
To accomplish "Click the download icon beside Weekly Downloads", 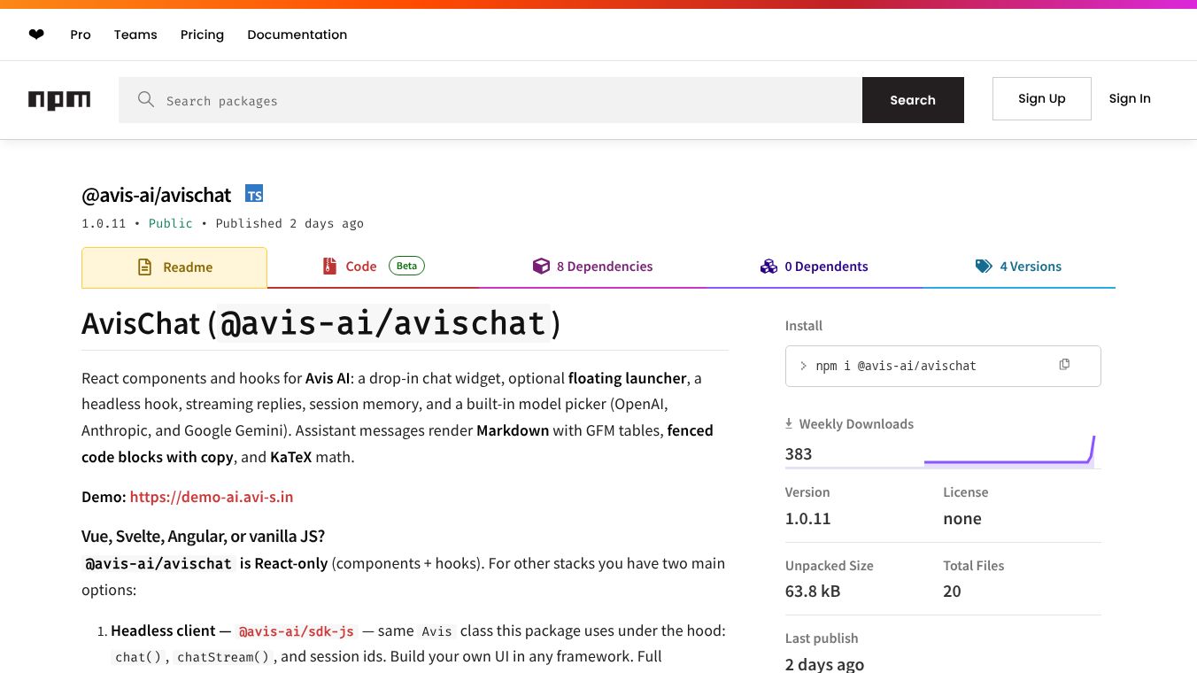I will pos(788,423).
